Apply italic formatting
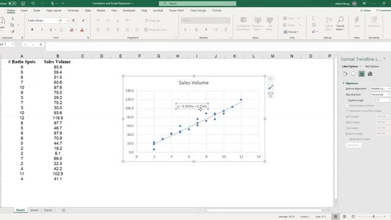This screenshot has height=220, width=391. [42, 30]
